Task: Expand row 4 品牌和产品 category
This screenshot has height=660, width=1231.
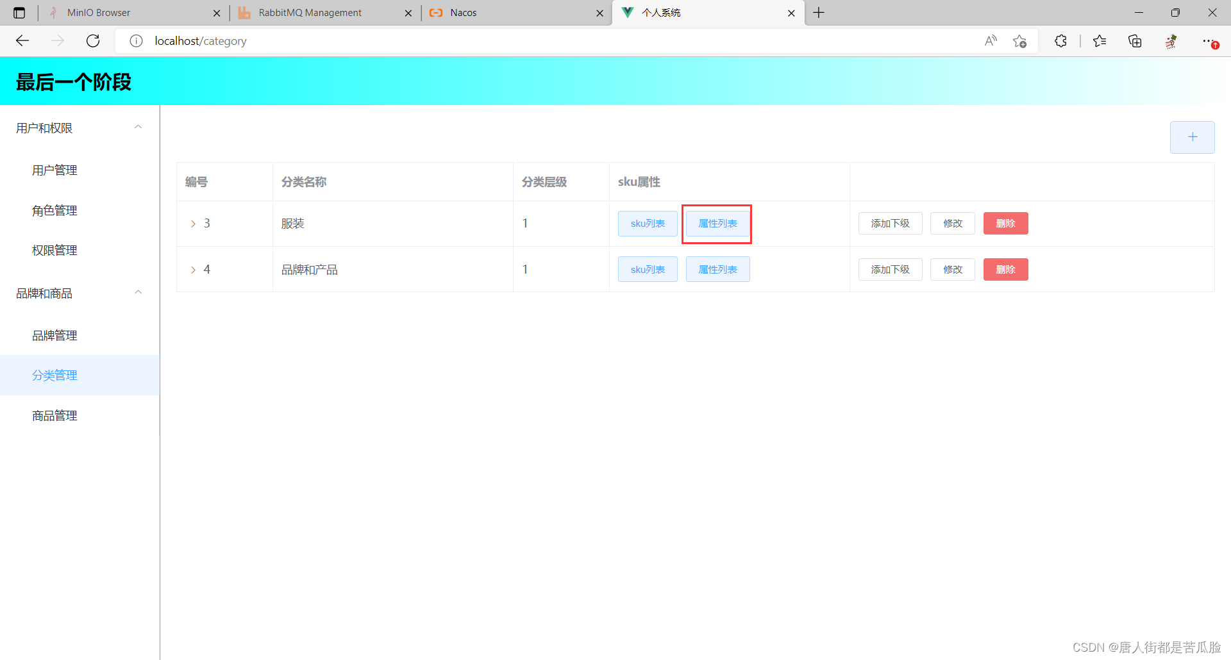Action: point(193,270)
